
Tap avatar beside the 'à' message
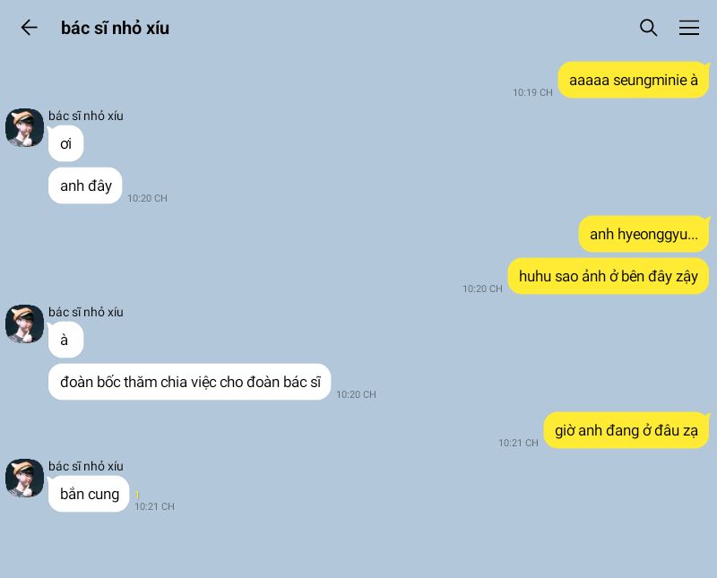click(25, 324)
